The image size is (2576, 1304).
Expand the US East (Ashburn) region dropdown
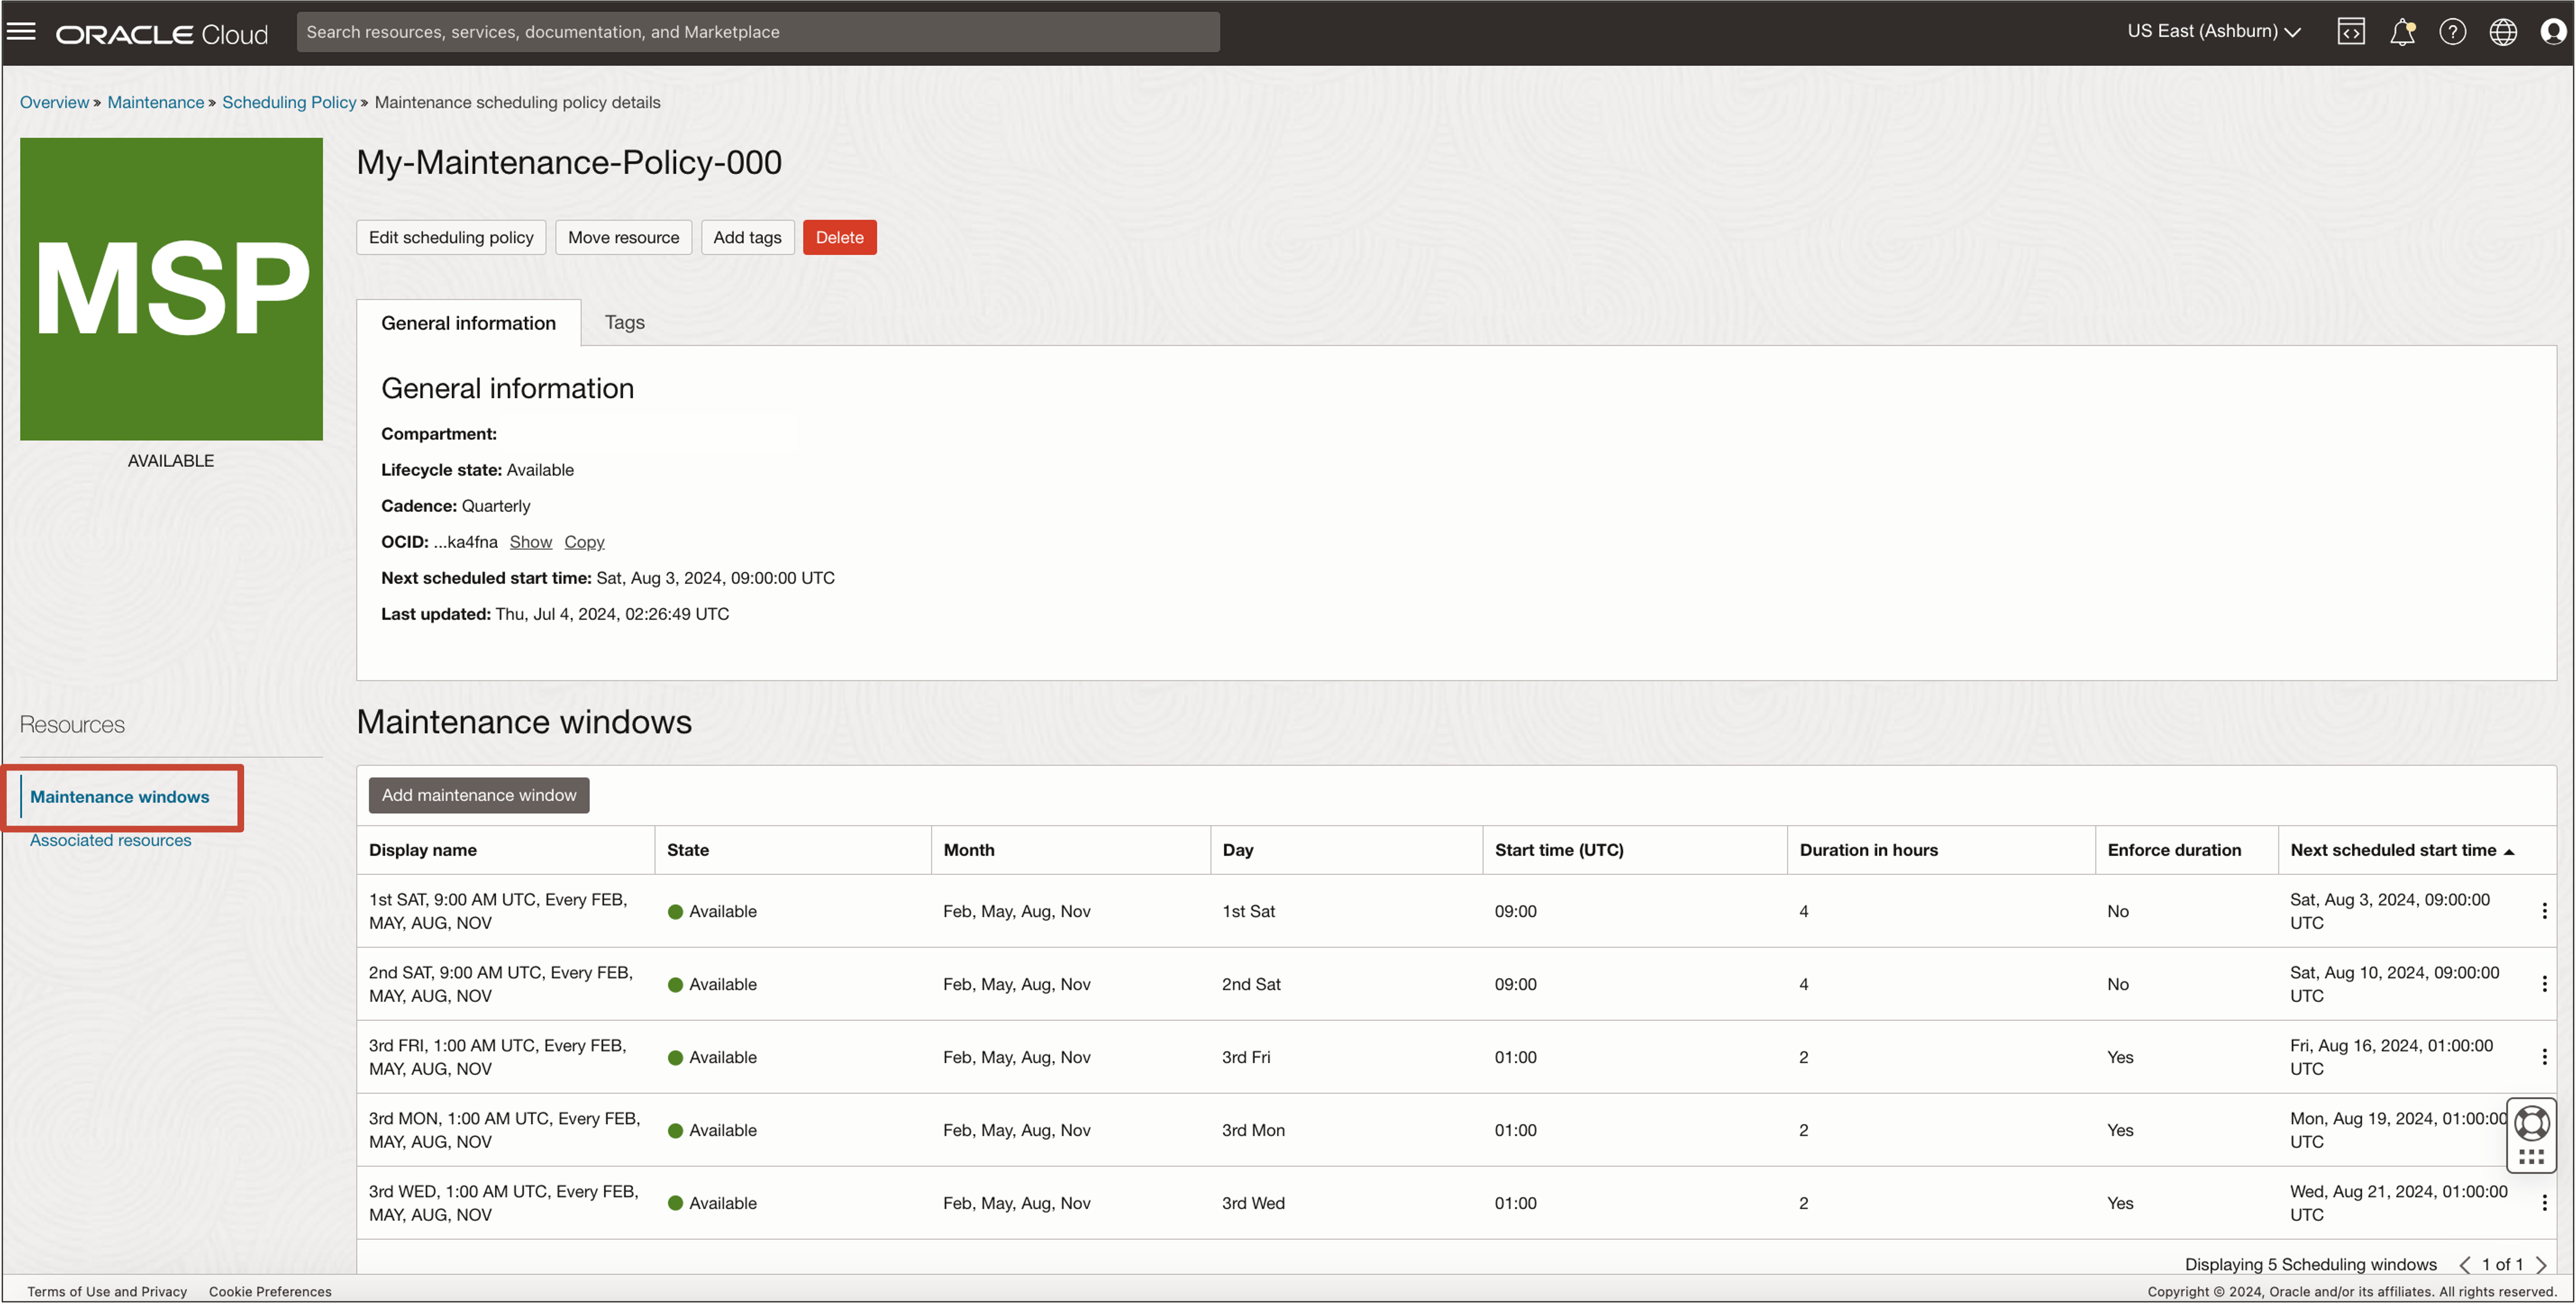click(x=2213, y=32)
